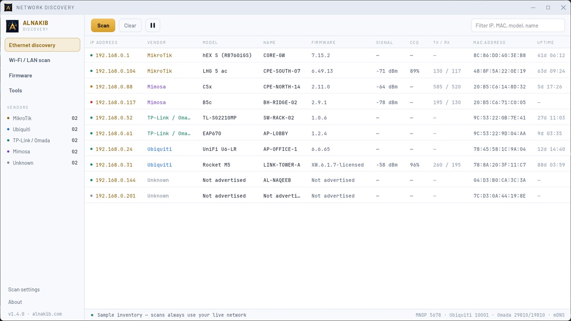Click MAC address 8C:86:DD:40:3E:B8
Image resolution: width=571 pixels, height=321 pixels.
[x=500, y=55]
